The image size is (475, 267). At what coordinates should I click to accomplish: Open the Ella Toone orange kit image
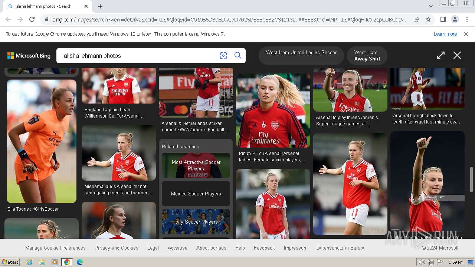pos(42,141)
